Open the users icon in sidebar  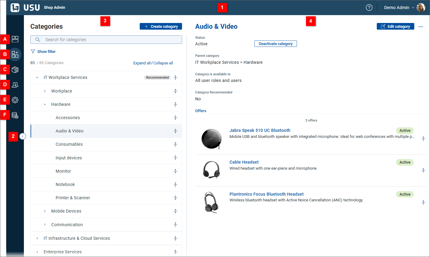15,85
